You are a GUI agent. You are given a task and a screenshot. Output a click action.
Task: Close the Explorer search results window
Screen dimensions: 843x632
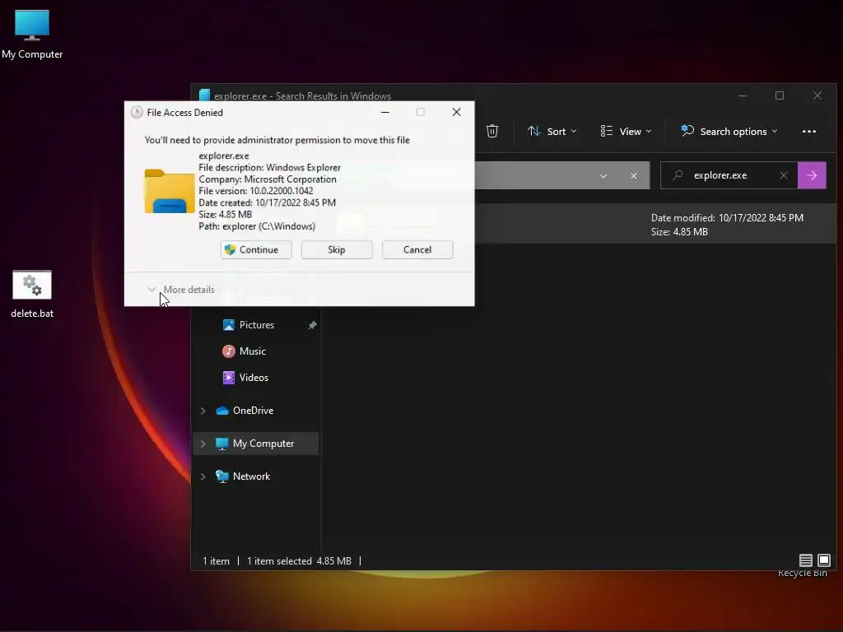pyautogui.click(x=817, y=95)
